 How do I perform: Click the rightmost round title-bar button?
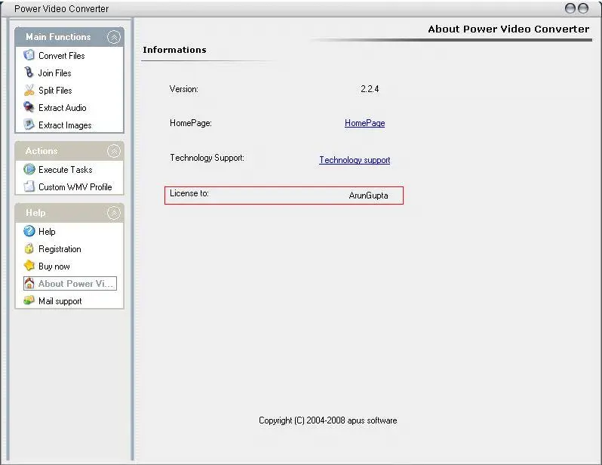(583, 8)
